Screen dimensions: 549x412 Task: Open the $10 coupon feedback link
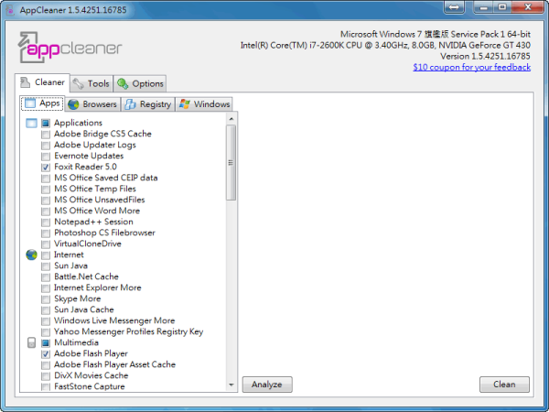click(x=471, y=67)
